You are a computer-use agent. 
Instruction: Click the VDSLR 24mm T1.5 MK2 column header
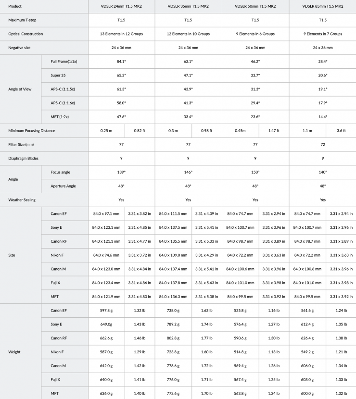121,6
